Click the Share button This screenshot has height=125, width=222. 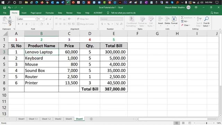pyautogui.click(x=214, y=13)
